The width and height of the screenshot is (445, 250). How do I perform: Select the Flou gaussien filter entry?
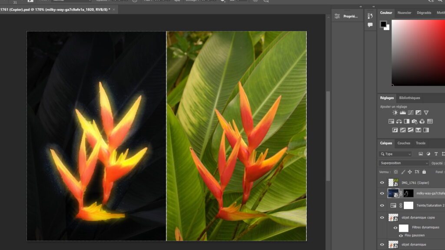pyautogui.click(x=414, y=235)
